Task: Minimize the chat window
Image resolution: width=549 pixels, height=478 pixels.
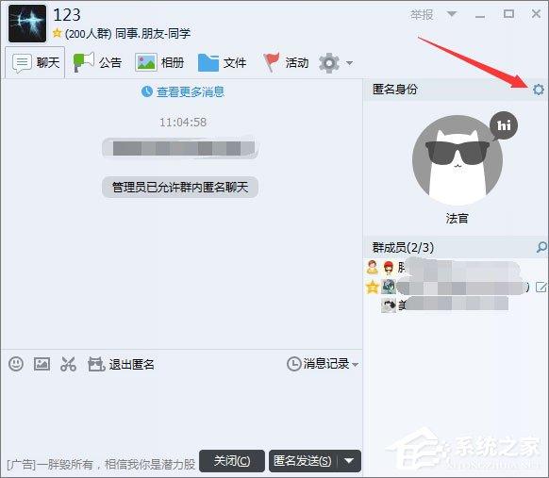Action: [x=480, y=15]
